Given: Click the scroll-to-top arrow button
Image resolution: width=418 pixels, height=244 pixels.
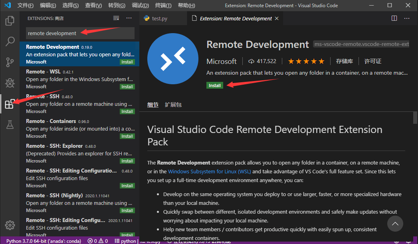Looking at the screenshot, I should (x=395, y=224).
